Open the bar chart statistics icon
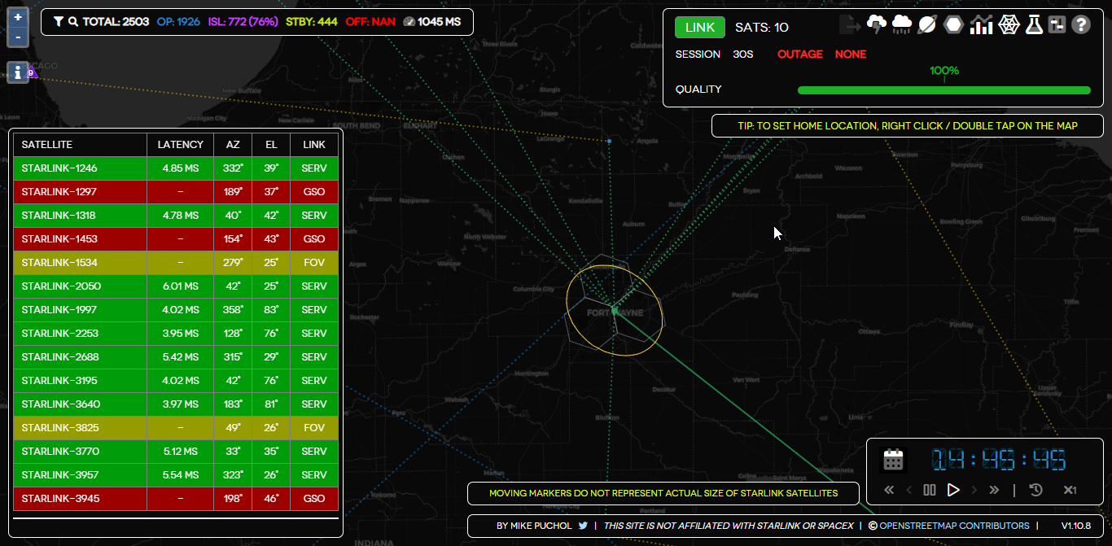 tap(981, 25)
